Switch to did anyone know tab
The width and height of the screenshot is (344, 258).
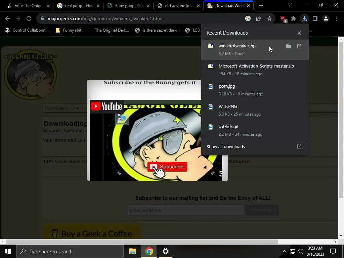click(178, 6)
